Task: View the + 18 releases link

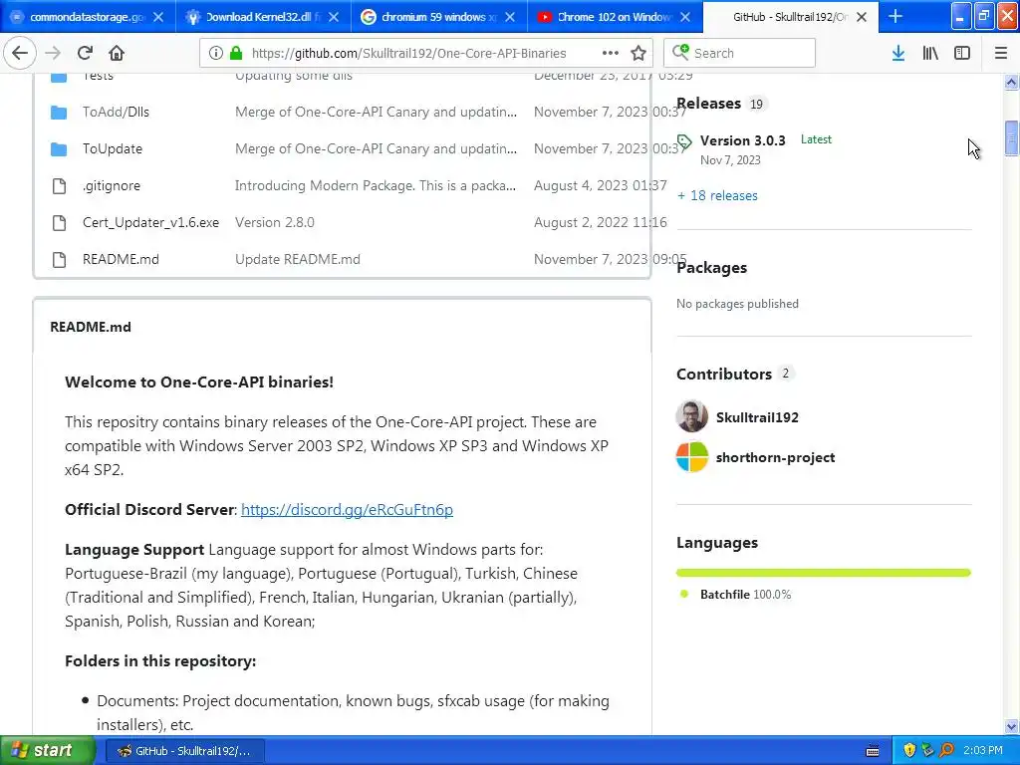Action: (717, 196)
